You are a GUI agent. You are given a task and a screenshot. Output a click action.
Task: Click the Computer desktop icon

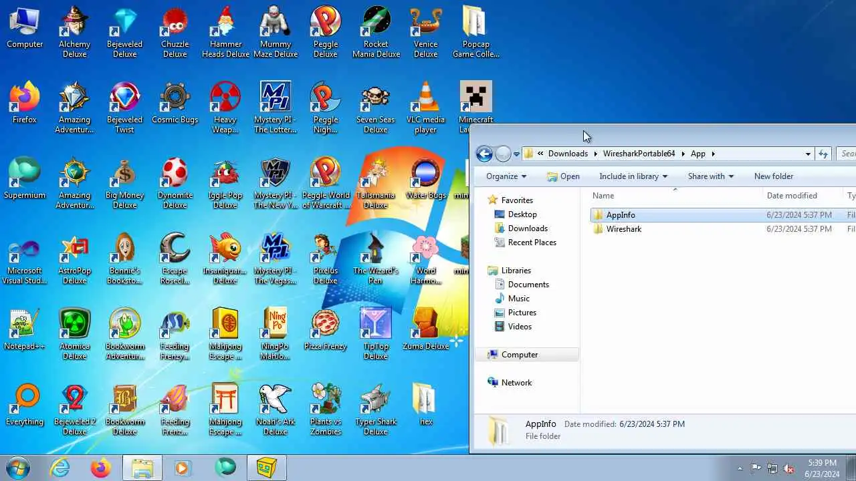click(x=25, y=27)
